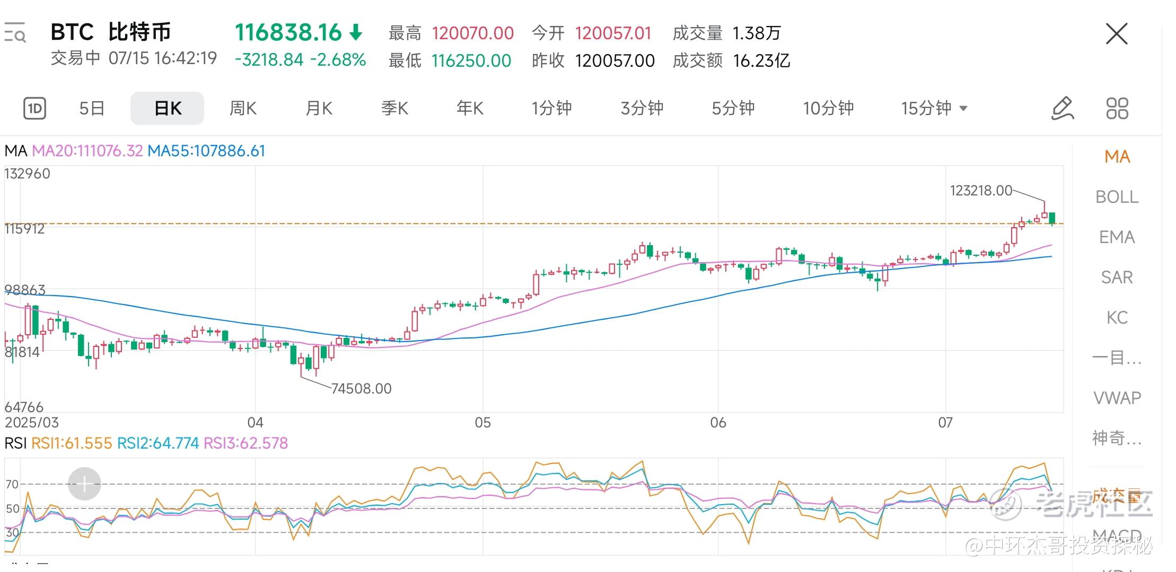Switch to 月K monthly candles
The image size is (1176, 572).
pyautogui.click(x=319, y=109)
